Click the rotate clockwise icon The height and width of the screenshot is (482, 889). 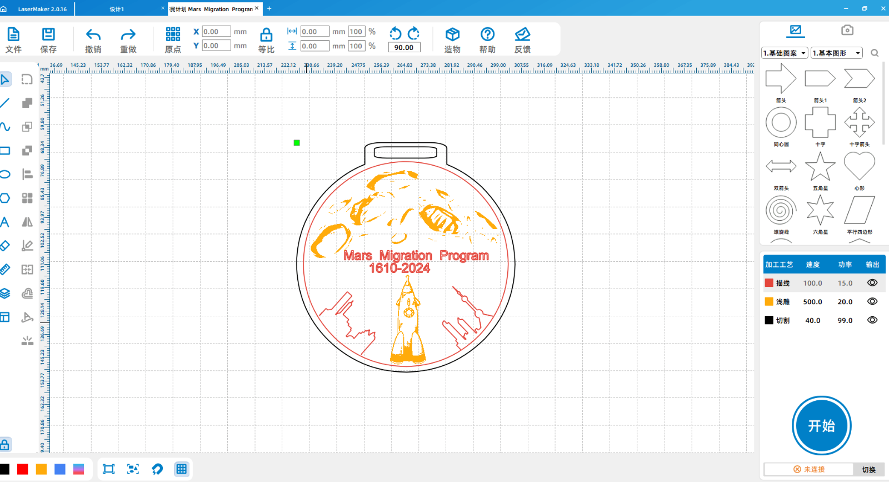(x=413, y=33)
